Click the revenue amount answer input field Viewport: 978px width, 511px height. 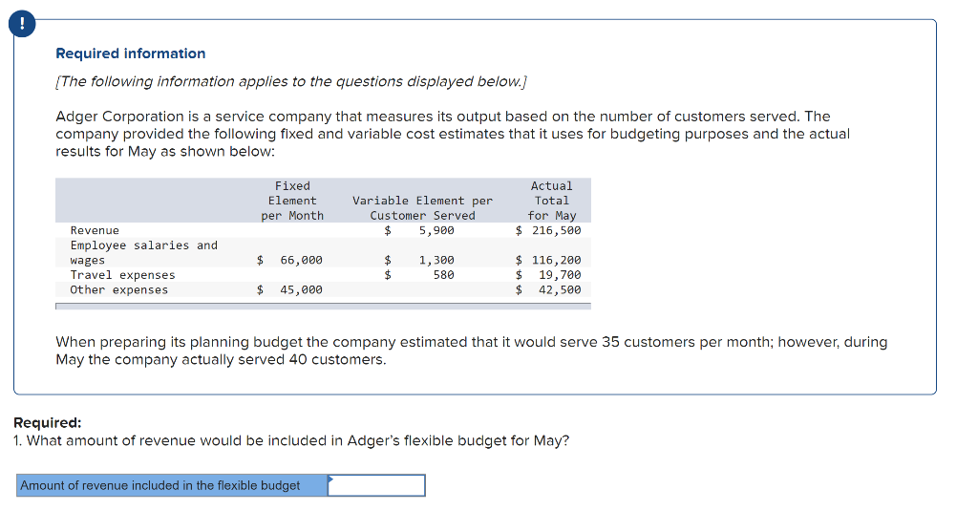point(376,485)
